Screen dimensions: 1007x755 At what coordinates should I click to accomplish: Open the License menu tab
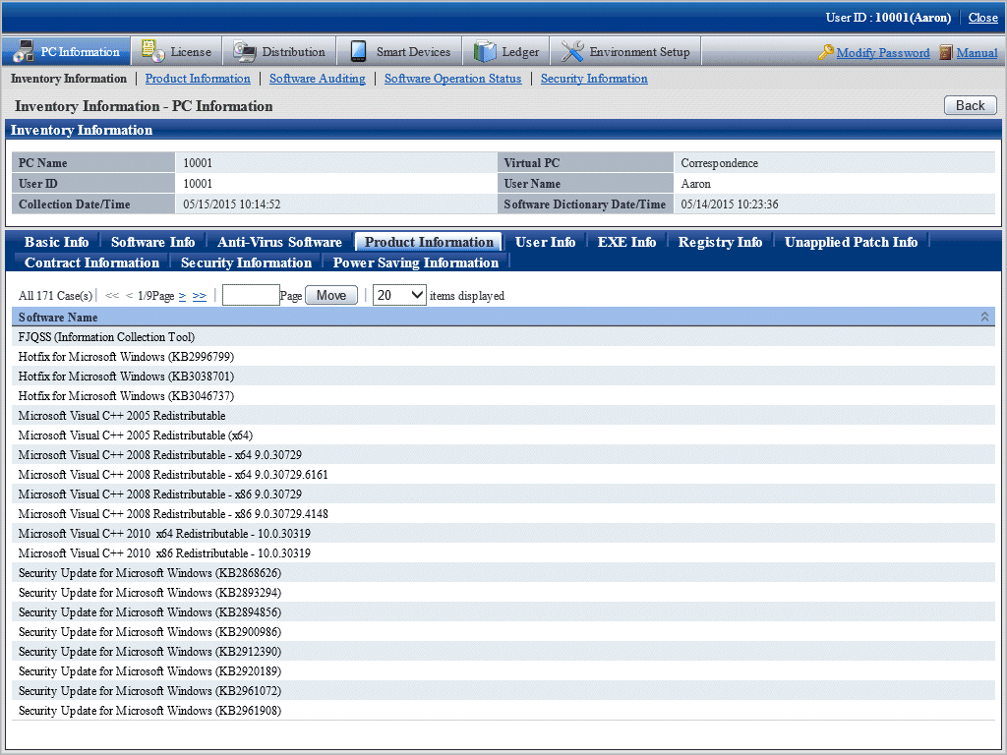coord(177,51)
